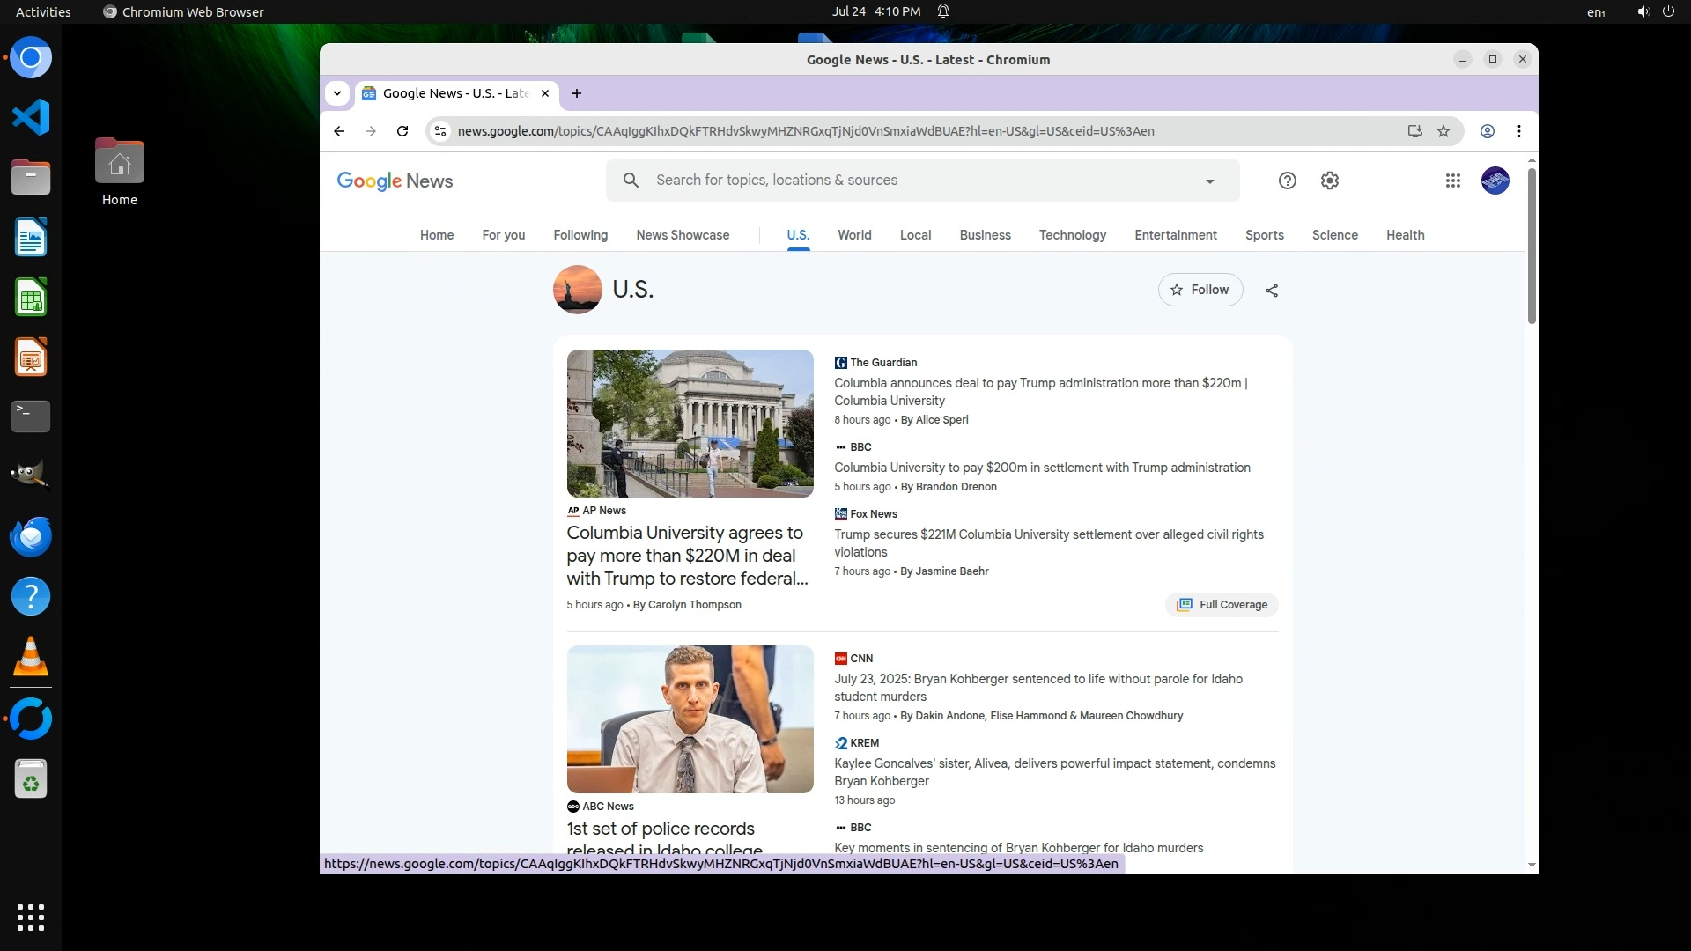View site information icon in address bar

pyautogui.click(x=440, y=131)
